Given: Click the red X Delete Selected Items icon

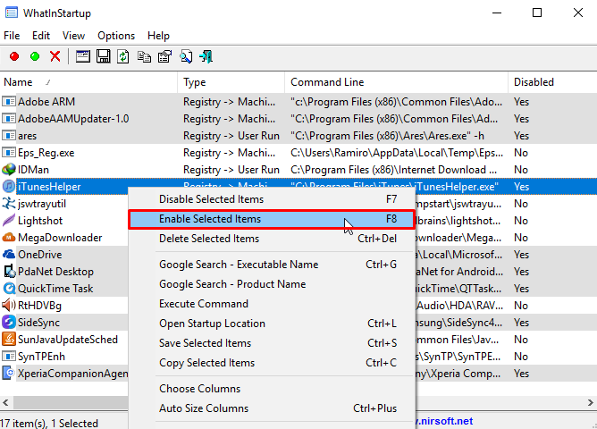Looking at the screenshot, I should (55, 56).
